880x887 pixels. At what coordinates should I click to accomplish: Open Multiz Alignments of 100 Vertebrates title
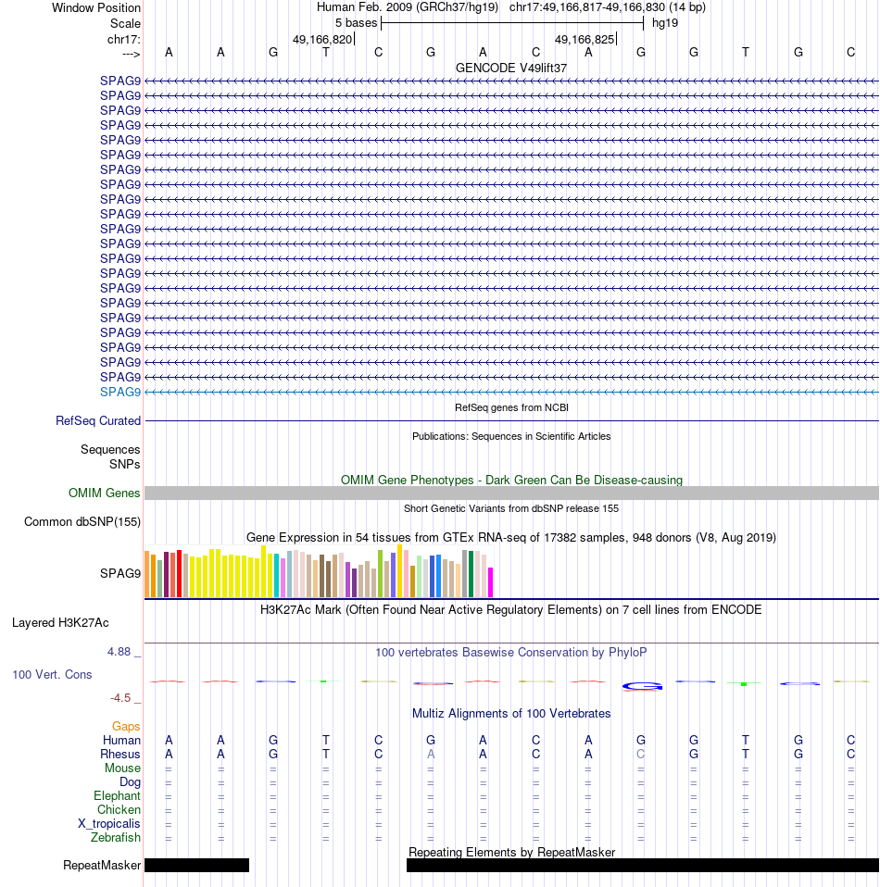coord(511,714)
